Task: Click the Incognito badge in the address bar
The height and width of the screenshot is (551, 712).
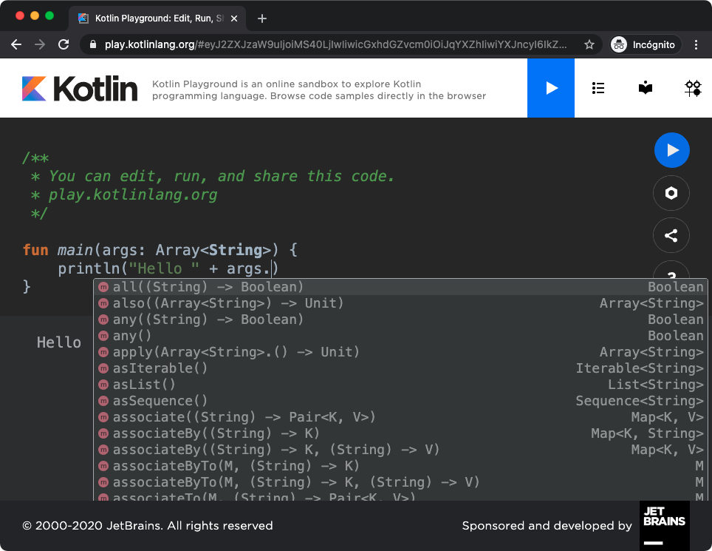Action: coord(643,44)
